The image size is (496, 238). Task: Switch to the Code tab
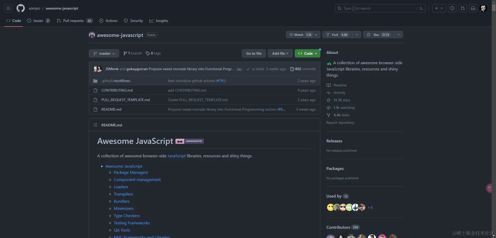pos(14,21)
